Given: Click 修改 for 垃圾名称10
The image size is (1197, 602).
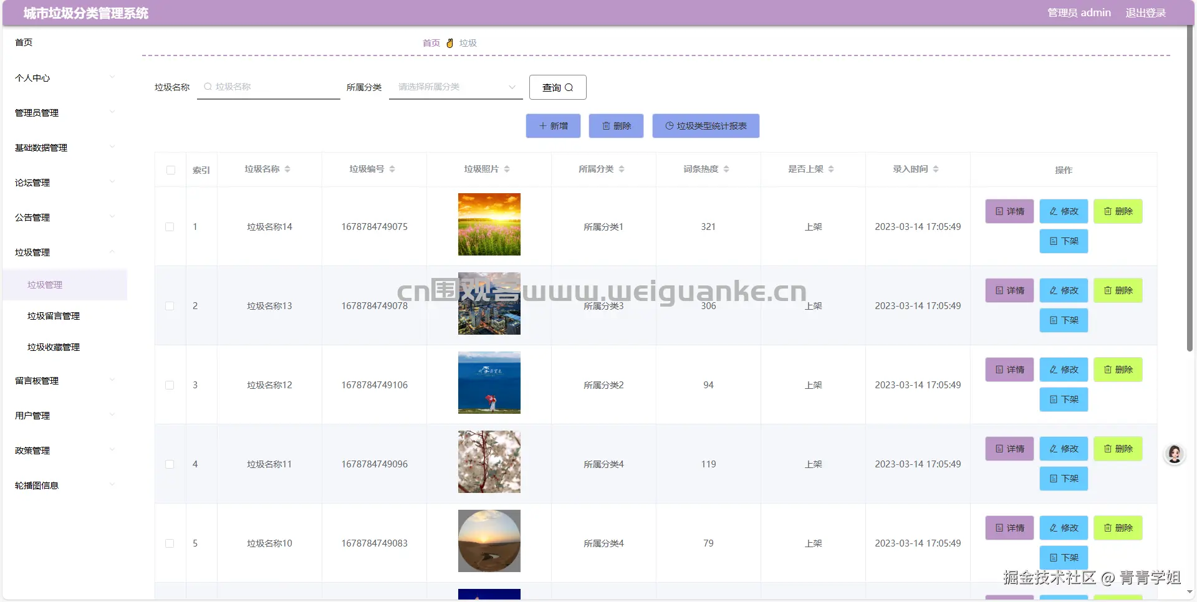Looking at the screenshot, I should point(1064,528).
